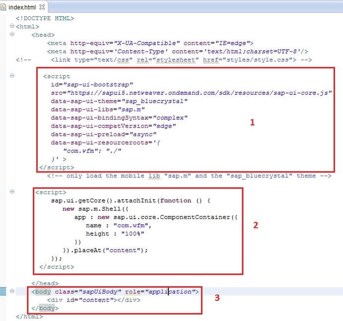Click the "com.wfm": "./" resource root entry
Screen dimensions: 343x321
[x=92, y=151]
